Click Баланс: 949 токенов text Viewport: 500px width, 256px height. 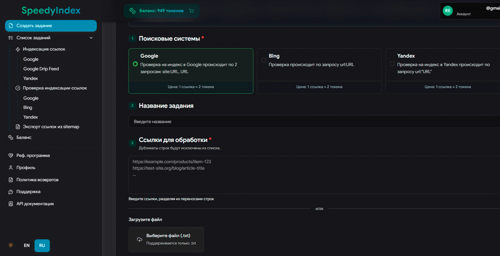click(161, 11)
